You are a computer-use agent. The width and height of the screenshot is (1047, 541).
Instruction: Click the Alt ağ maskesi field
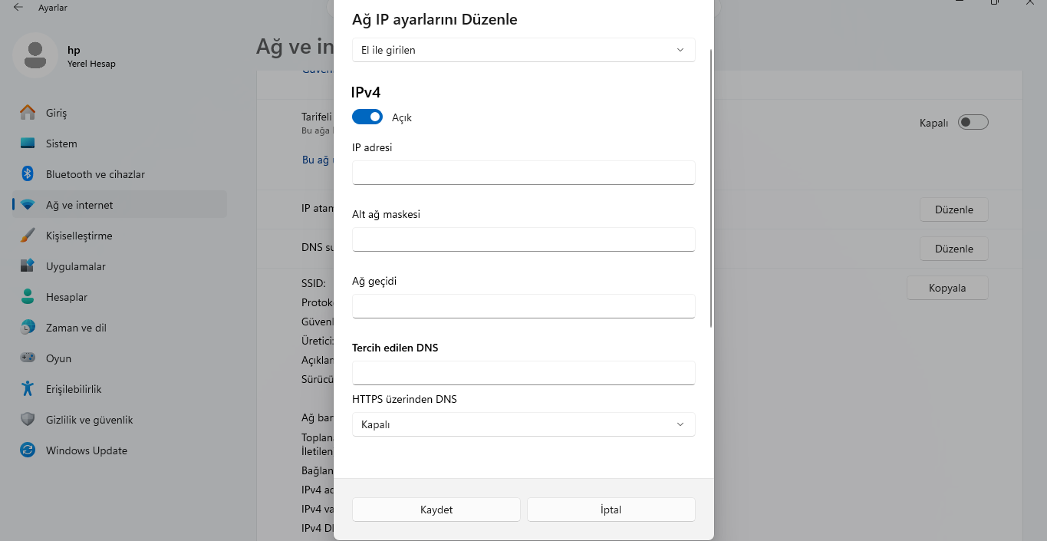pos(524,239)
